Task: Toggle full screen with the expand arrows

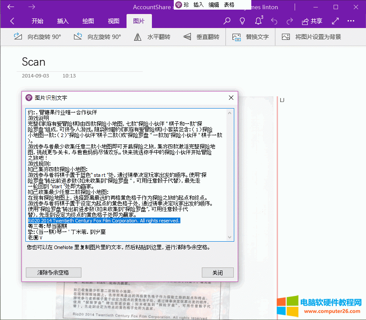Action: (x=335, y=21)
